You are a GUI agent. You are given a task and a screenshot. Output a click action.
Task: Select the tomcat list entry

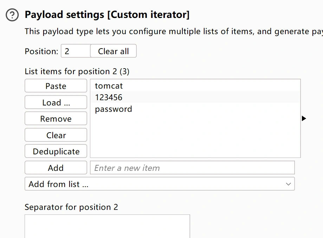click(x=109, y=86)
